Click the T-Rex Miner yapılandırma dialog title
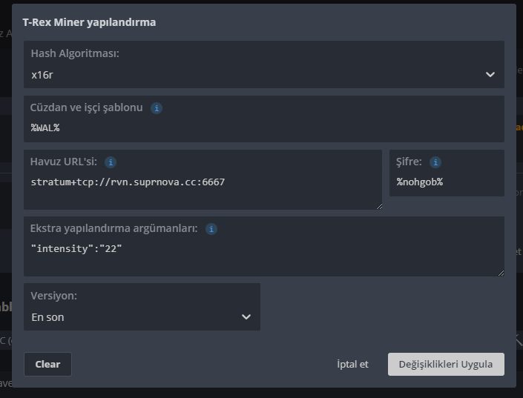This screenshot has height=398, width=523. [x=89, y=22]
